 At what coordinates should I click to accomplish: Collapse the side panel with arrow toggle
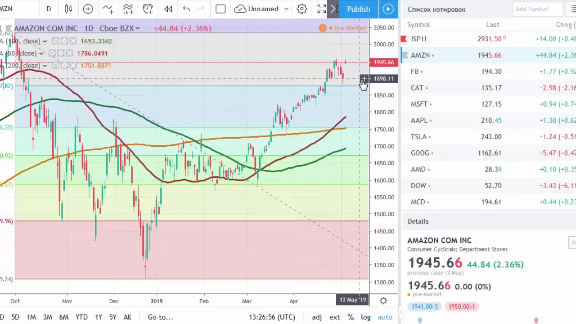(401, 313)
